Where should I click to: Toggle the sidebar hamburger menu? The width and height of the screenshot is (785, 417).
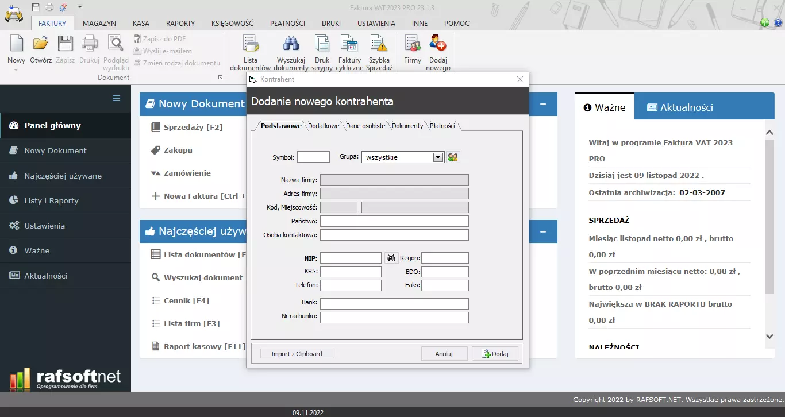117,98
